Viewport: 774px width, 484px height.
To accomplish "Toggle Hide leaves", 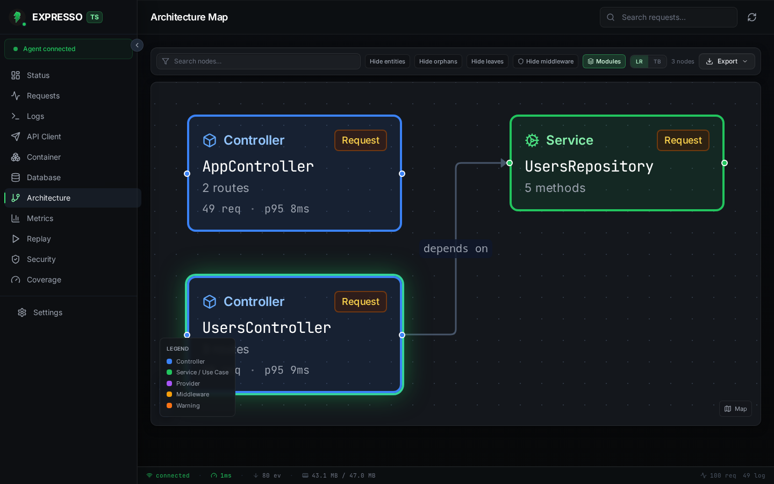I will pyautogui.click(x=488, y=61).
